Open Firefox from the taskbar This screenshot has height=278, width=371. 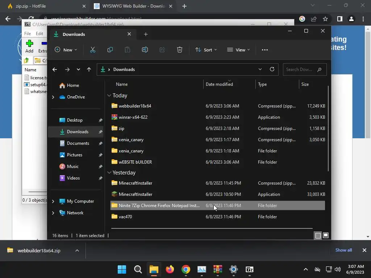tap(170, 269)
